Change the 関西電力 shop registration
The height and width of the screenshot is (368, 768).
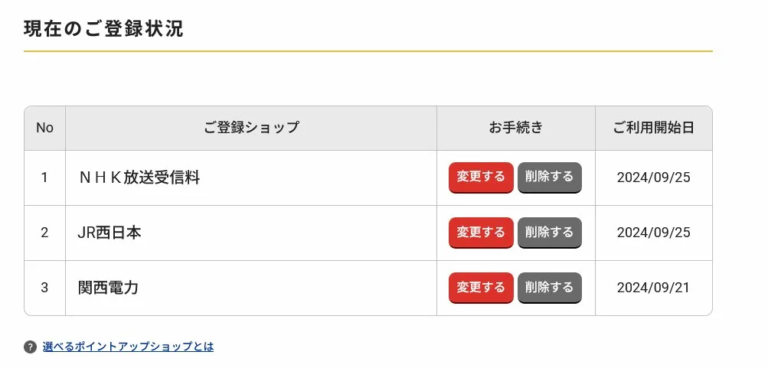[481, 287]
